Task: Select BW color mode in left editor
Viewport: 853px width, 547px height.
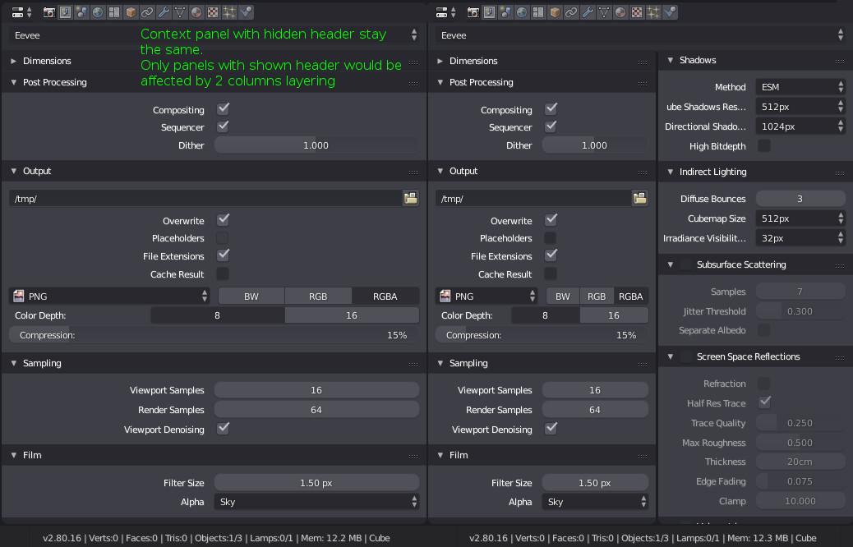Action: tap(251, 296)
